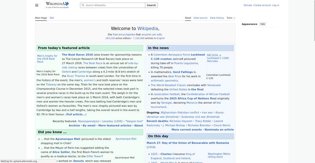Screen dimensions: 315x163
Task: Switch to the Talk tab
Action: pos(52,18)
